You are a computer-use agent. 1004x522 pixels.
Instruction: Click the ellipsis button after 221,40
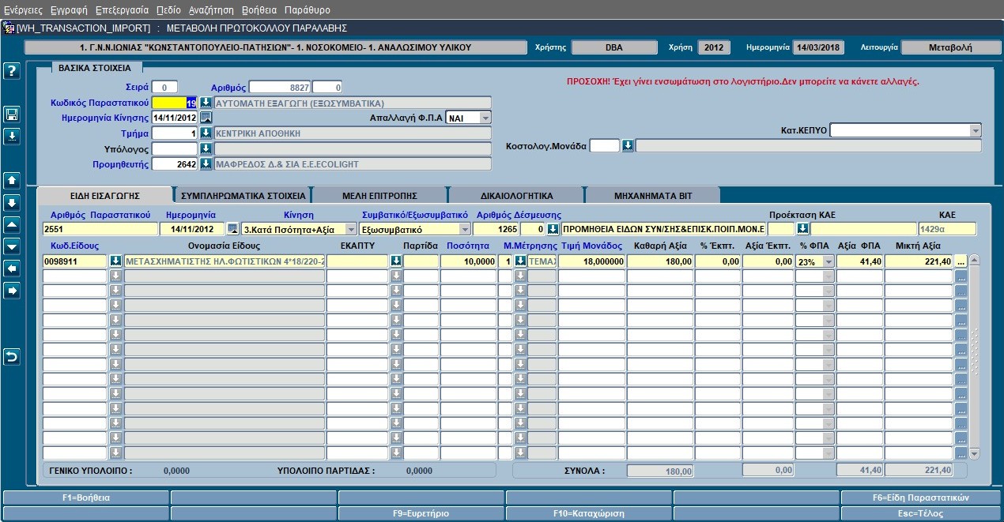961,261
